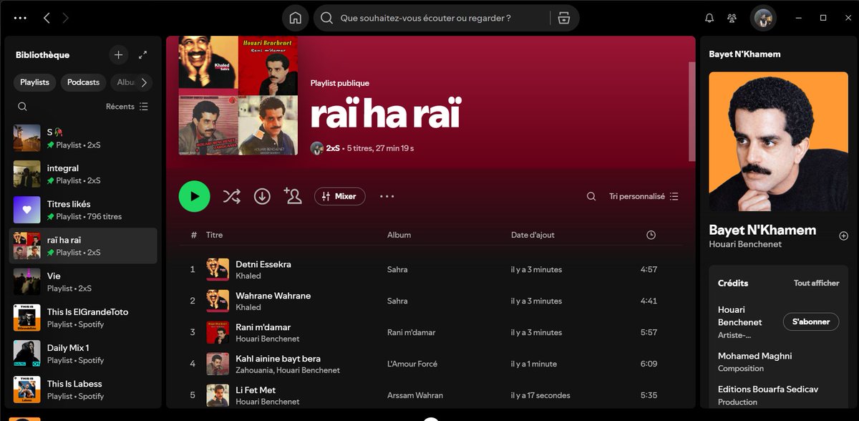Open the Tri personnalisé sort dropdown
859x421 pixels.
tap(644, 196)
